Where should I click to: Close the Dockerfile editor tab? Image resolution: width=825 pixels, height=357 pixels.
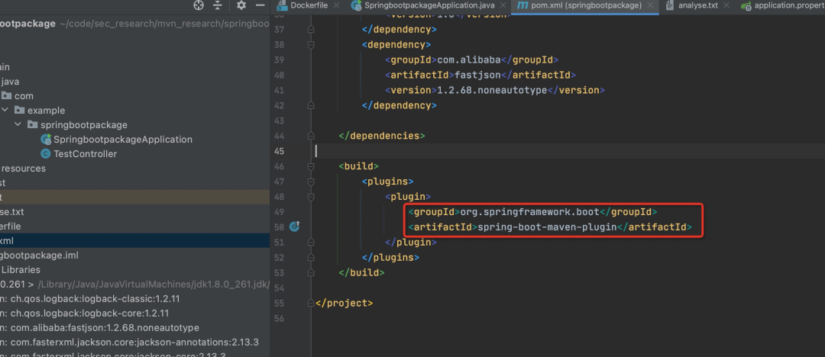click(338, 5)
